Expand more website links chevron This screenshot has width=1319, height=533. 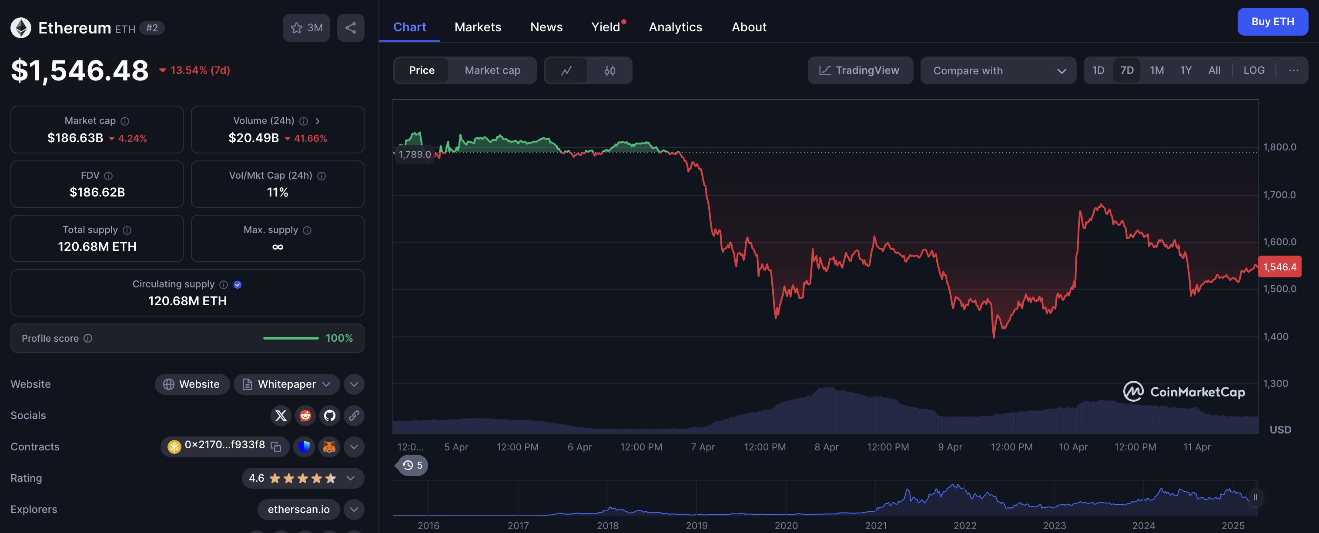[354, 384]
